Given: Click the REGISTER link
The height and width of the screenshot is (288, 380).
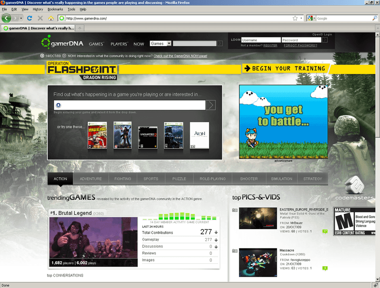Looking at the screenshot, I should (270, 46).
